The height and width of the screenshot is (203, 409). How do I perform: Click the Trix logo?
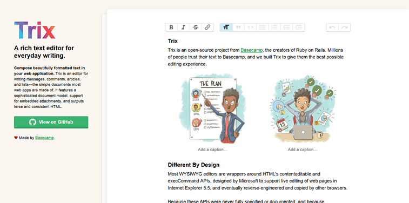(35, 30)
